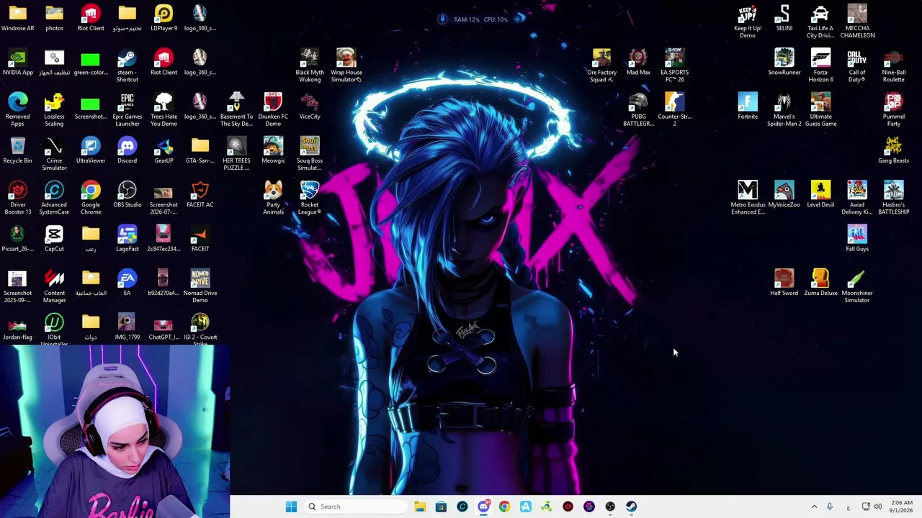The image size is (922, 518).
Task: Select the Half Sword desktop icon
Action: (x=784, y=283)
